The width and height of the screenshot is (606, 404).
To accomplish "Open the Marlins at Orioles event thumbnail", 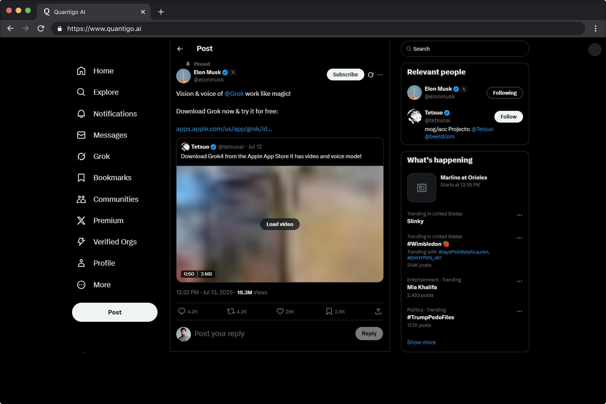I will pyautogui.click(x=421, y=188).
